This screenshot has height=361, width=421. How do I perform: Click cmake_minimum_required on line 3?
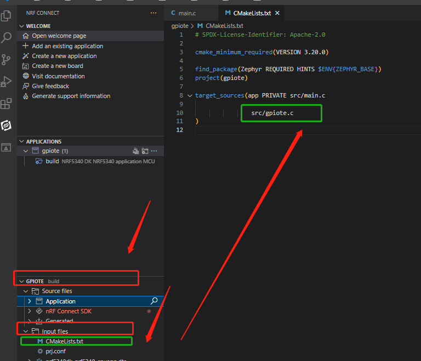234,52
